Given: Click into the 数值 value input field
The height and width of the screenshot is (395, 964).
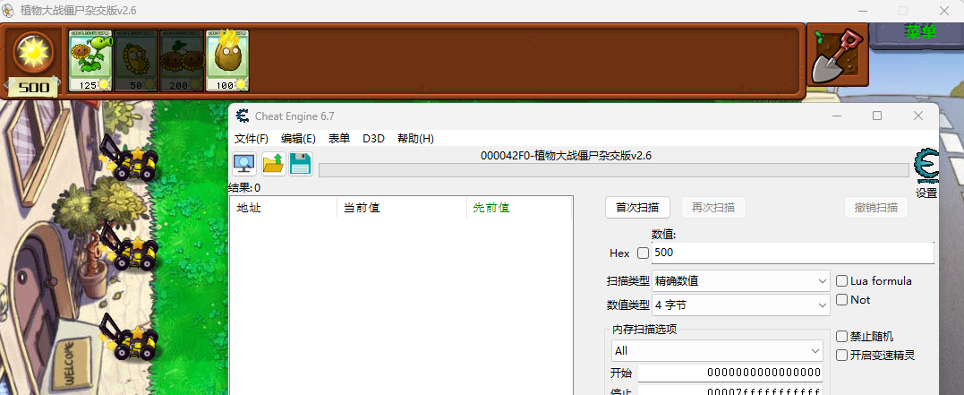Looking at the screenshot, I should coord(792,253).
